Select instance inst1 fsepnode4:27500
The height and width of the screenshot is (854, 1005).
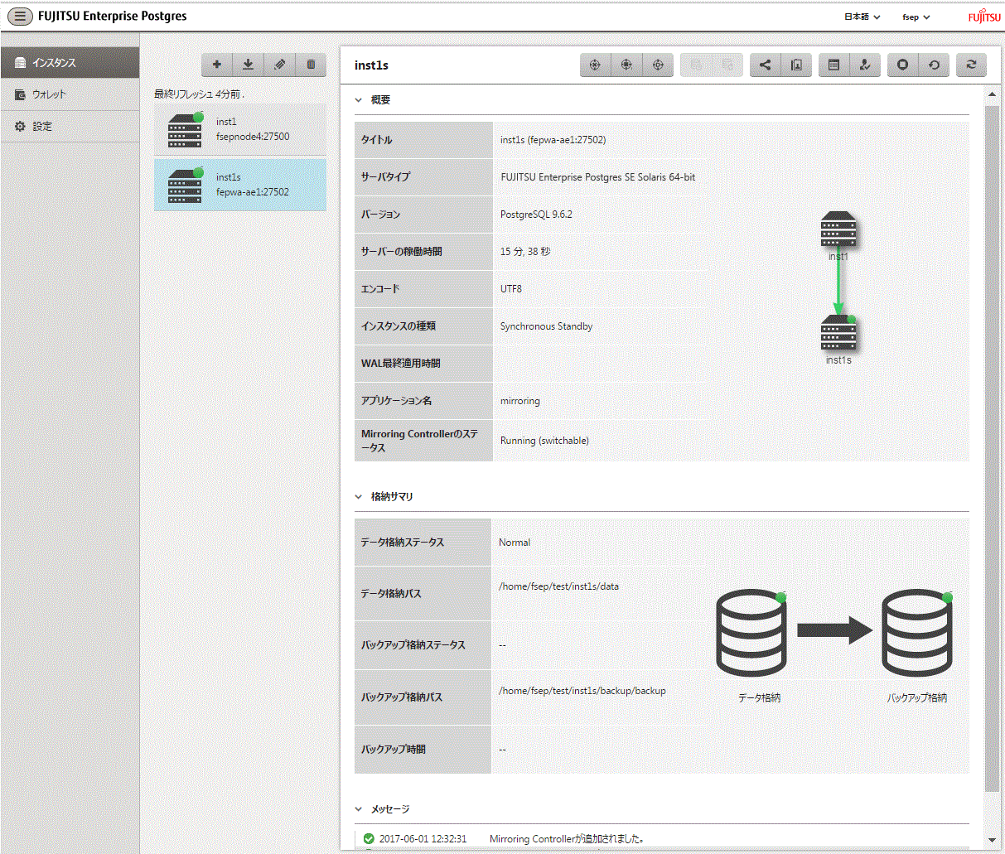[x=240, y=130]
